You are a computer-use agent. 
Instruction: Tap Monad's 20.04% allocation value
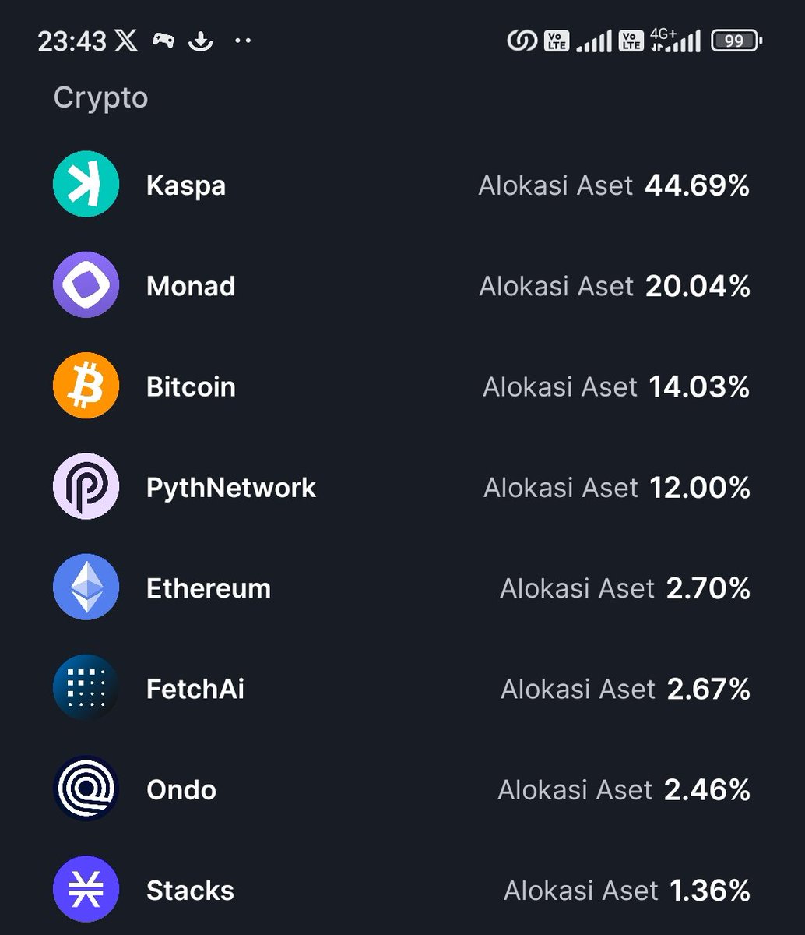click(698, 286)
